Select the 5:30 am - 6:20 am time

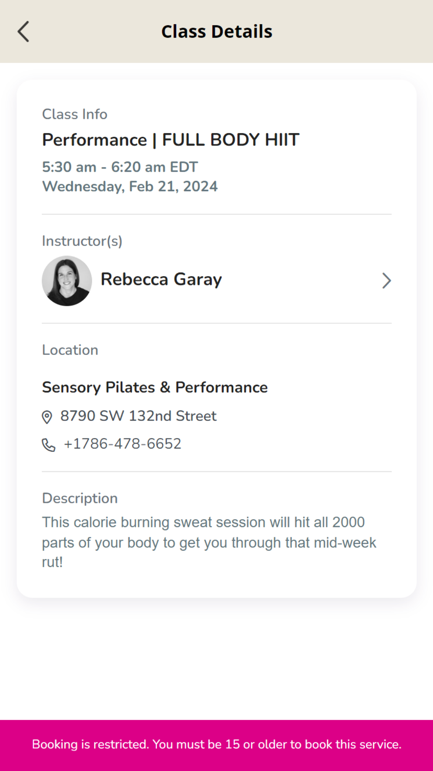[120, 167]
